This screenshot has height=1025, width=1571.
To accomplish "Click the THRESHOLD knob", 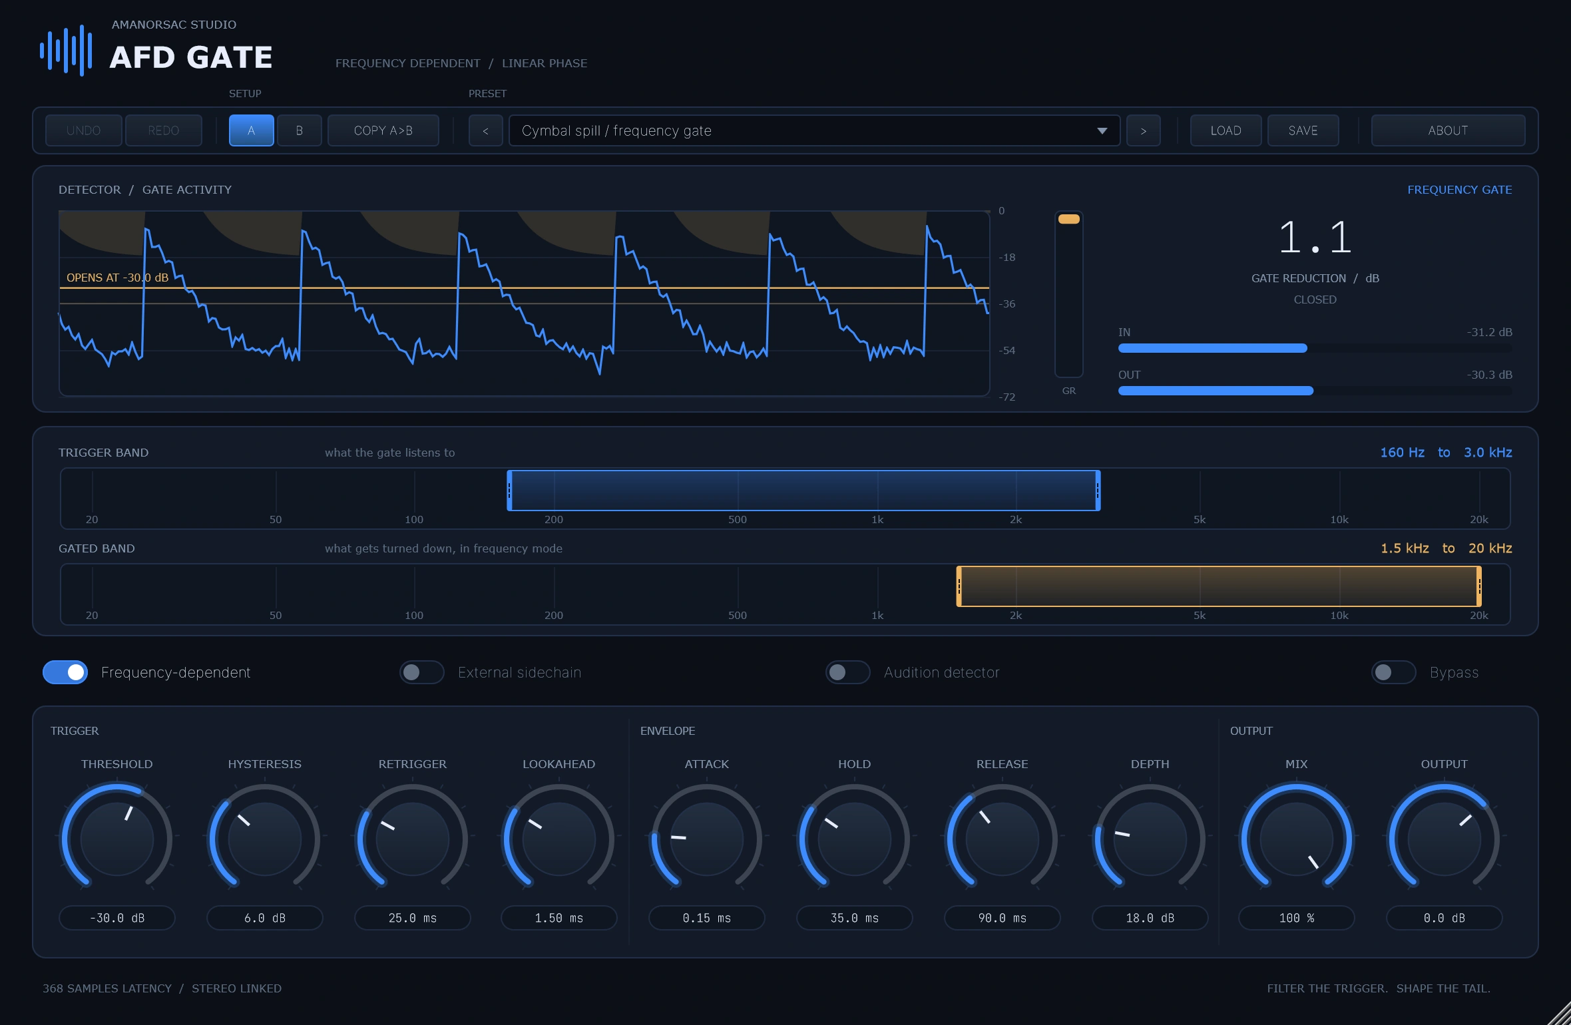I will 117,839.
